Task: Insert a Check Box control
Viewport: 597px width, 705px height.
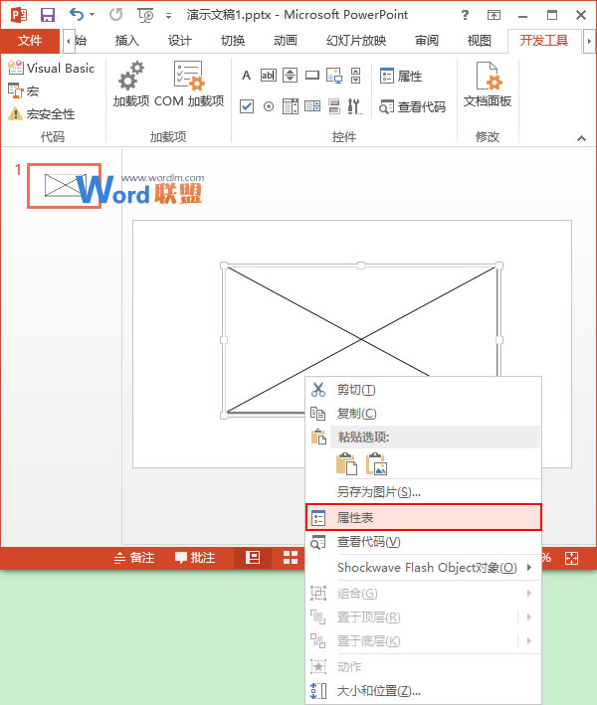Action: (x=247, y=106)
